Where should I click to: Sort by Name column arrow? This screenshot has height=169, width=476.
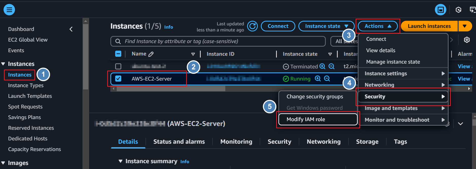(193, 54)
